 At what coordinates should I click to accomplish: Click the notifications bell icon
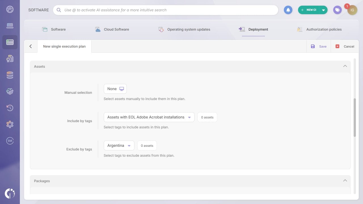point(288,10)
